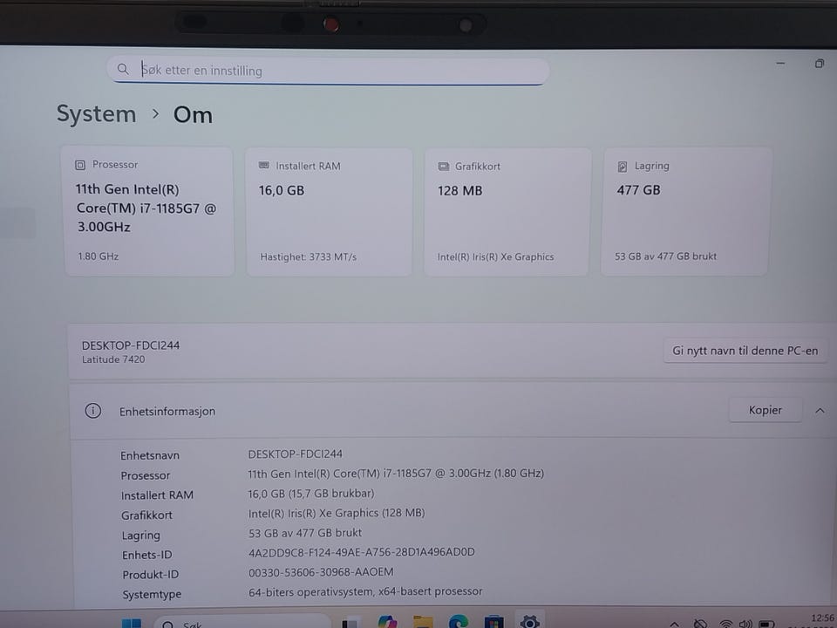Select the Enhetsnavn value DESKTOP-FDCI244

click(296, 454)
